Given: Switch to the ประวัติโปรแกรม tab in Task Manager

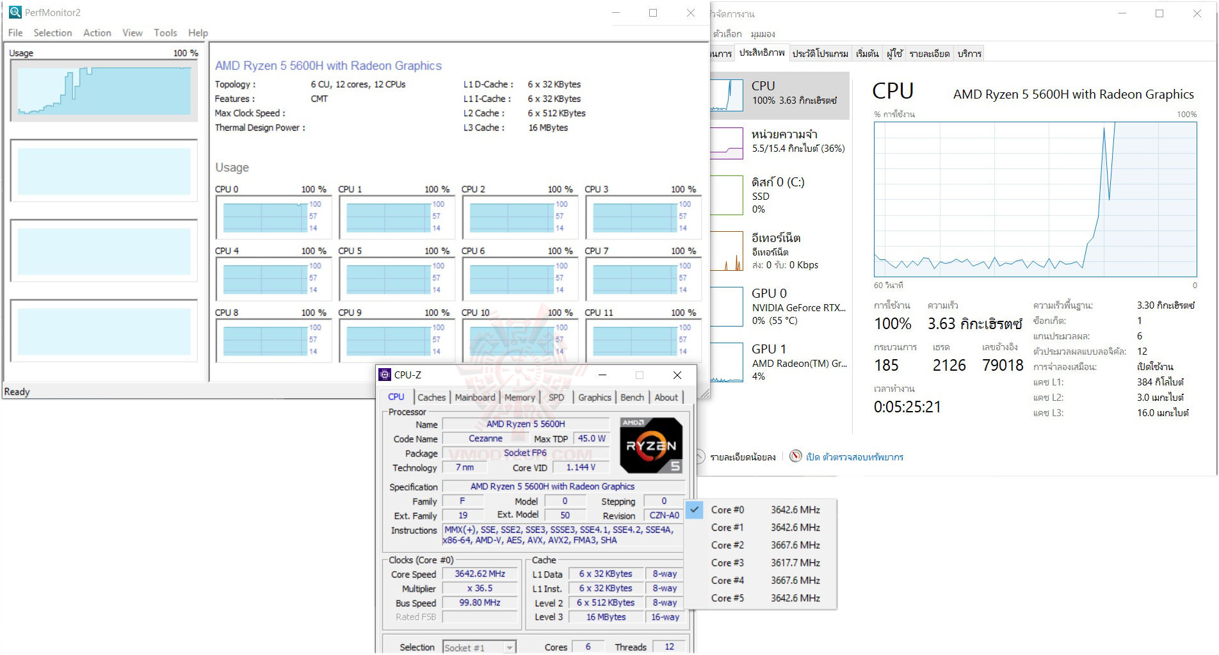Looking at the screenshot, I should [820, 54].
